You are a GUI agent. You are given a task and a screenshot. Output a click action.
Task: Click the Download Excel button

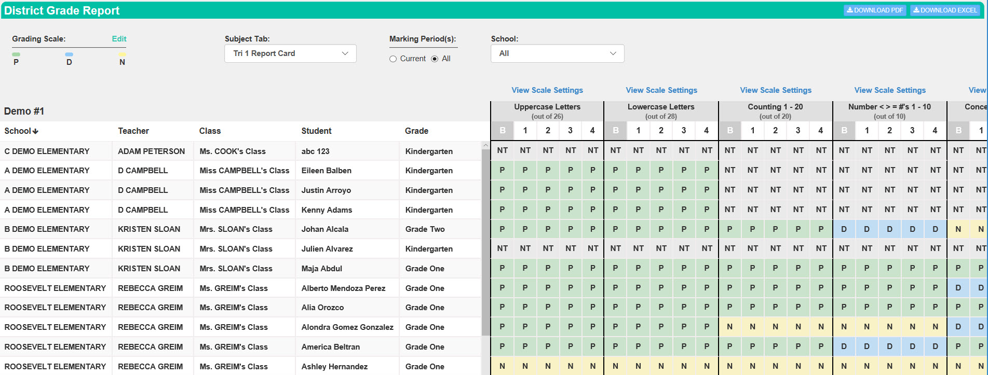point(945,10)
